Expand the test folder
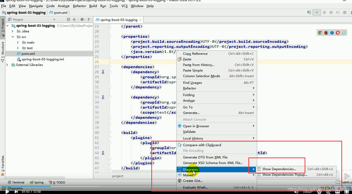The image size is (352, 194). pyautogui.click(x=18, y=48)
